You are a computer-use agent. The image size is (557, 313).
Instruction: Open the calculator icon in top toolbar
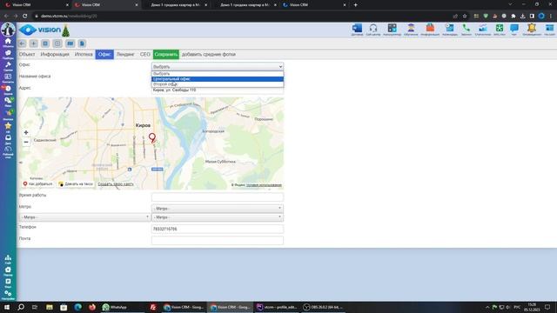click(393, 29)
